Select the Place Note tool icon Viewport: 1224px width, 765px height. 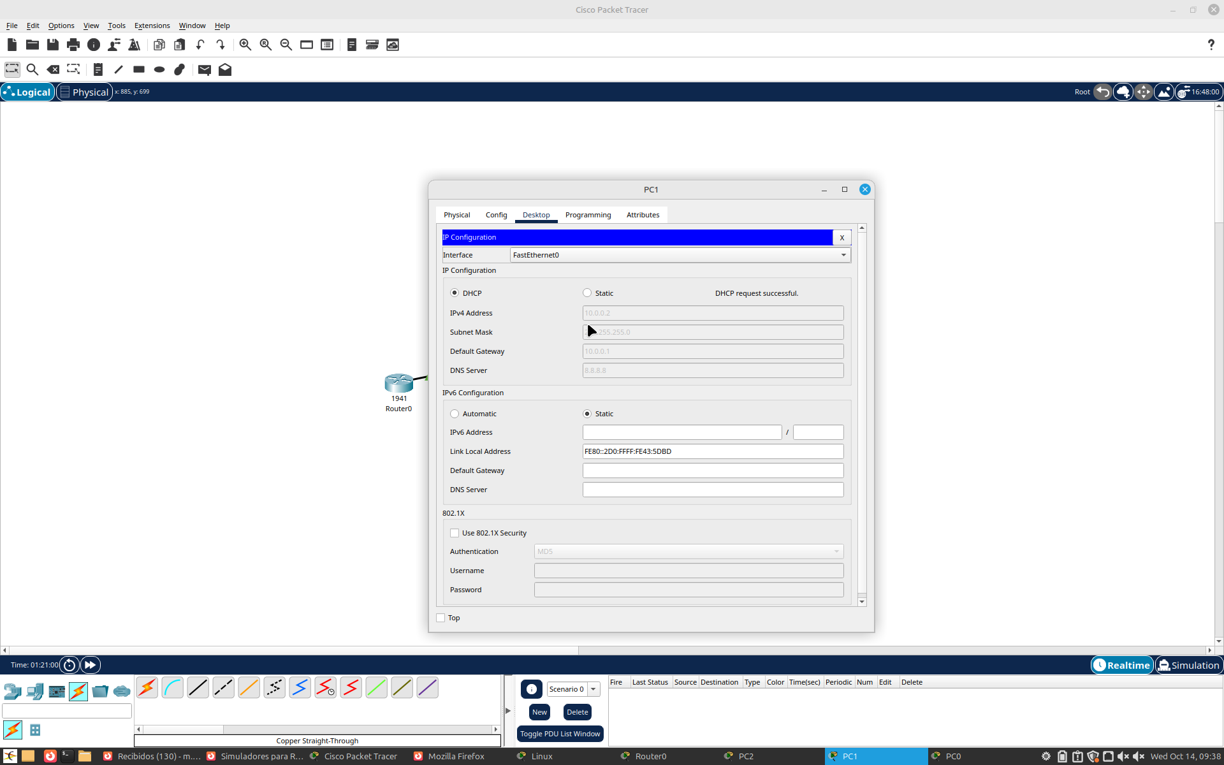98,69
